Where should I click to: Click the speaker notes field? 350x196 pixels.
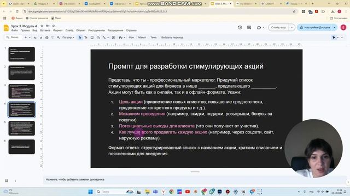point(194,180)
